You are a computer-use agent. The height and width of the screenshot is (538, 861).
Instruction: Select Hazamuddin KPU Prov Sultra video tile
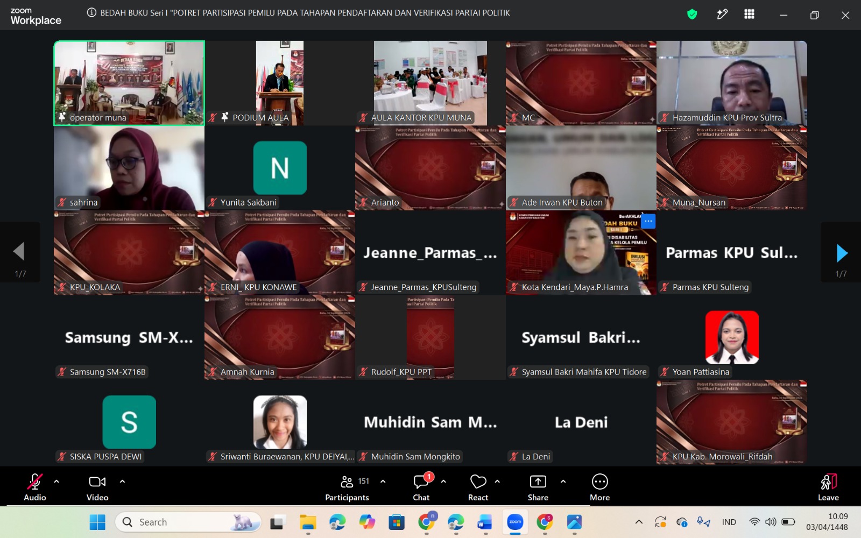[732, 83]
